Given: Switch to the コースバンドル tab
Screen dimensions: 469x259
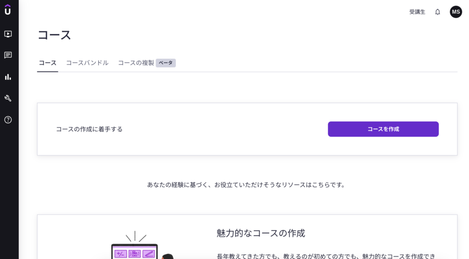Looking at the screenshot, I should click(87, 63).
